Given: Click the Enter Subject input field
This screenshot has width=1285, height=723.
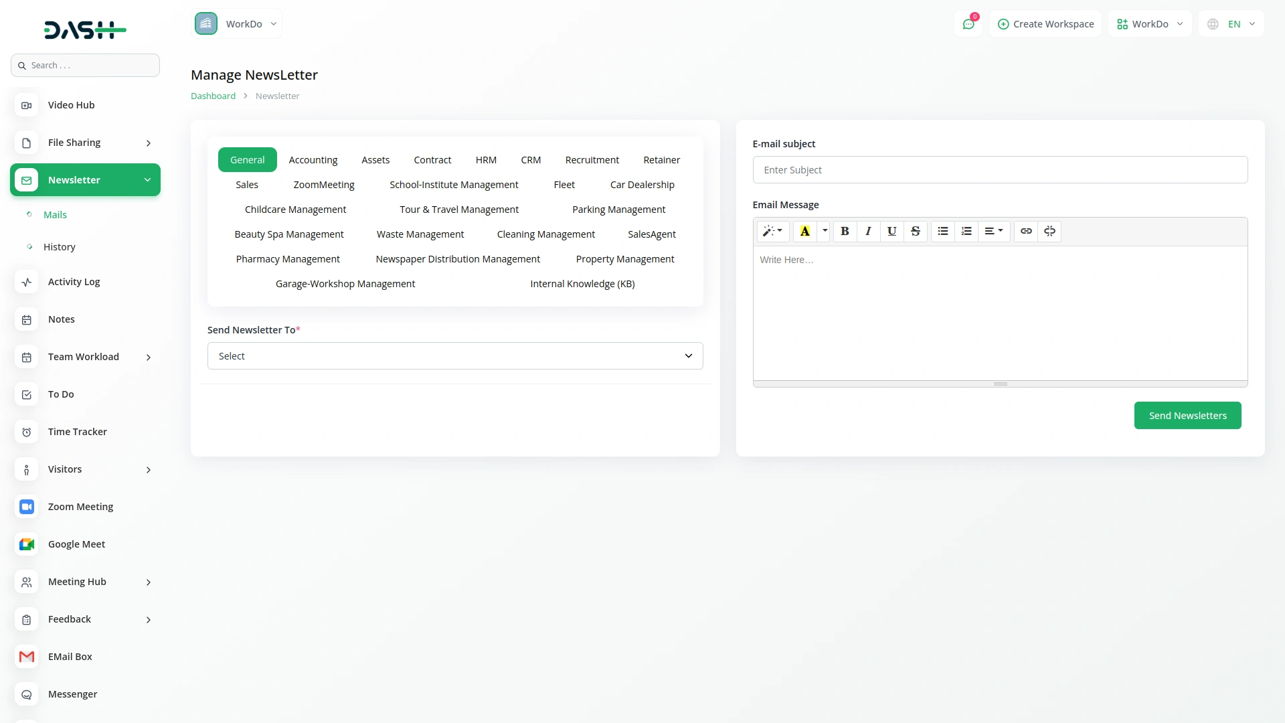Looking at the screenshot, I should point(1000,170).
